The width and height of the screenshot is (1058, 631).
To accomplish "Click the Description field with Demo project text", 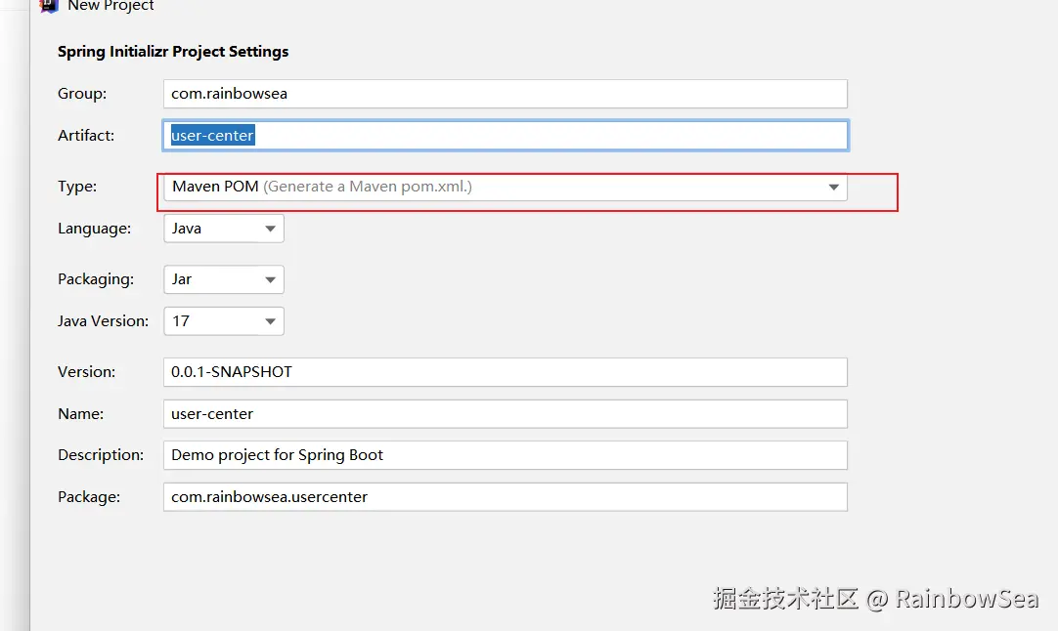I will pos(505,455).
